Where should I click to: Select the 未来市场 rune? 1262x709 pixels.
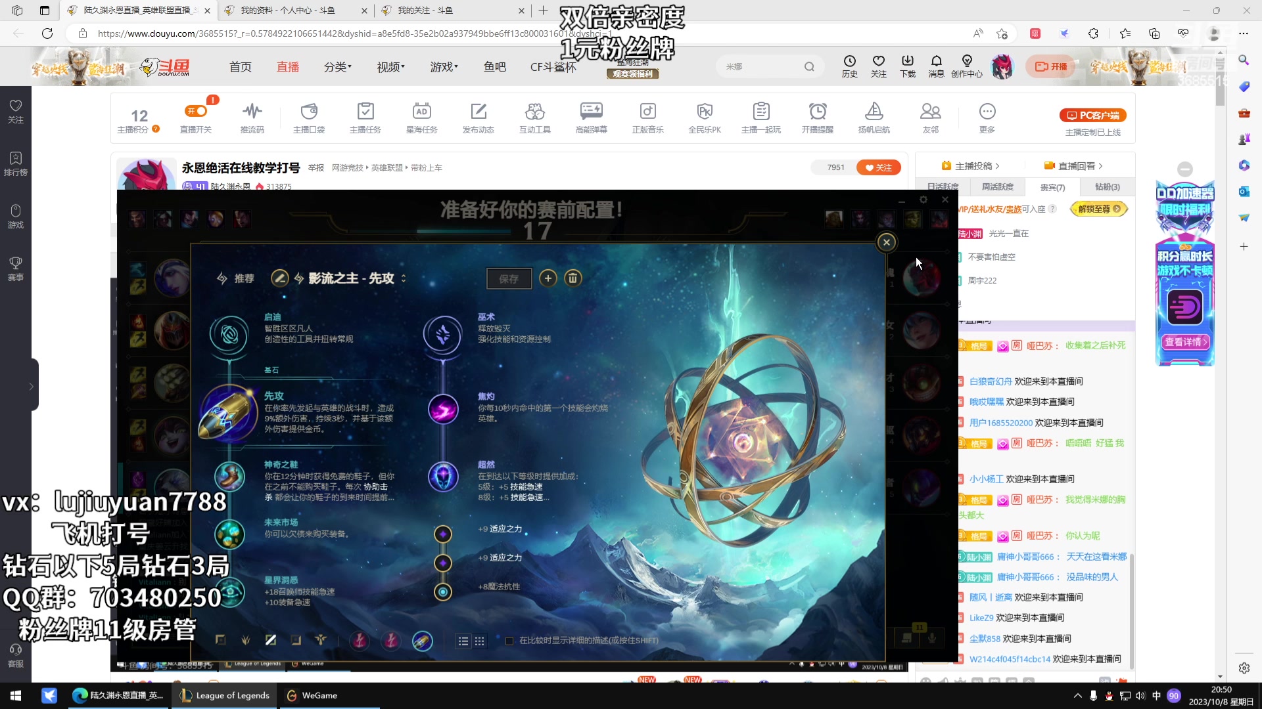pos(230,534)
